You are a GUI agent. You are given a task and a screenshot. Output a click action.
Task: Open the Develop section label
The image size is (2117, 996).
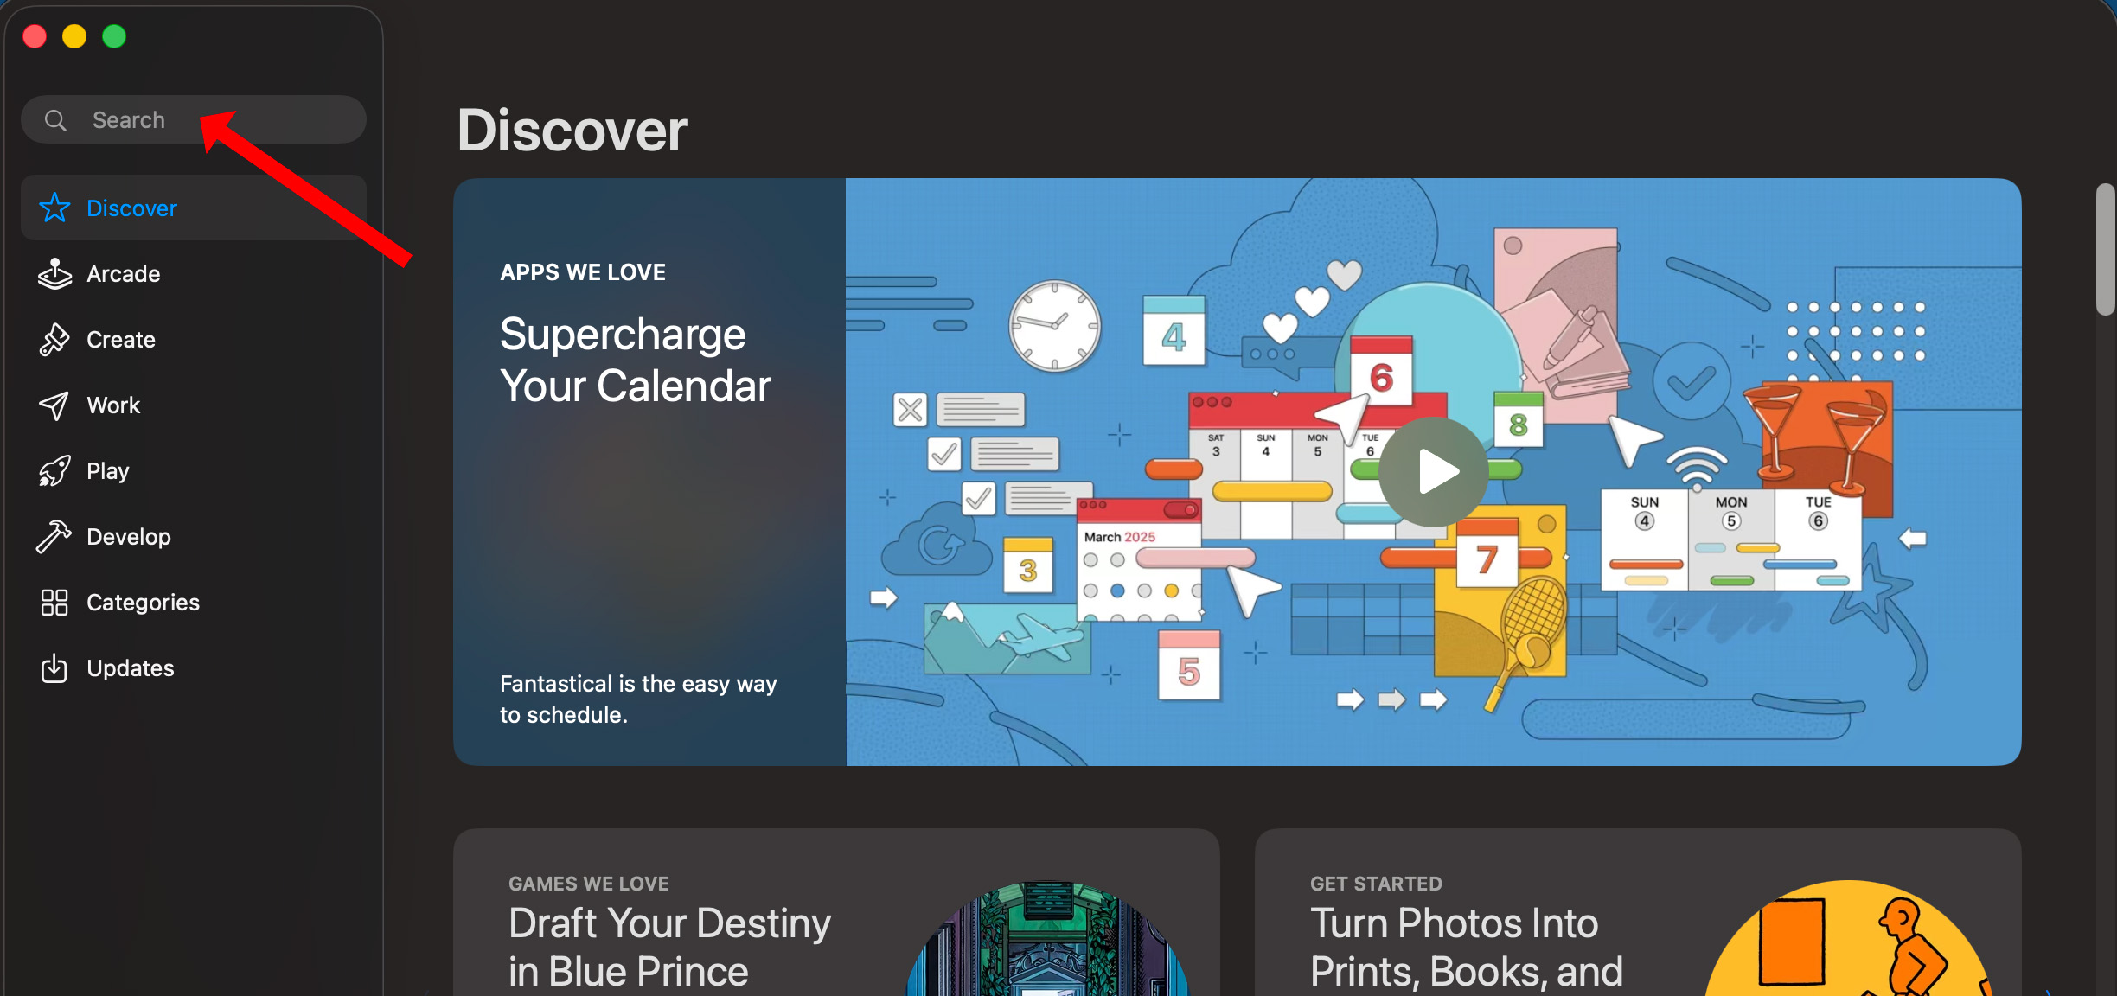[x=129, y=536]
